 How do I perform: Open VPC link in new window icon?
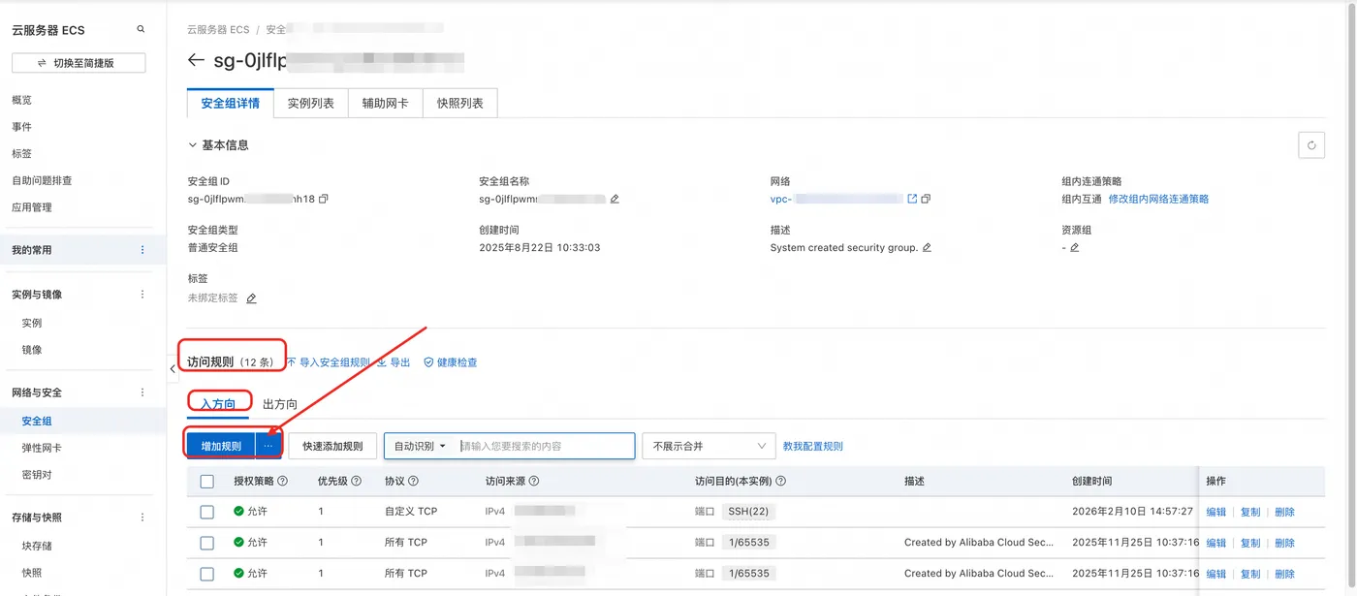(912, 200)
